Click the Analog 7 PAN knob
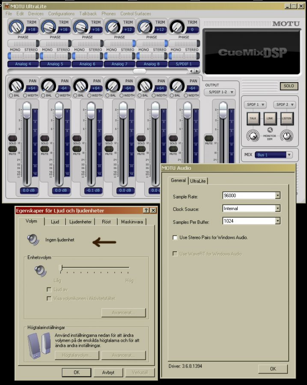This screenshot has height=385, width=307. click(113, 86)
